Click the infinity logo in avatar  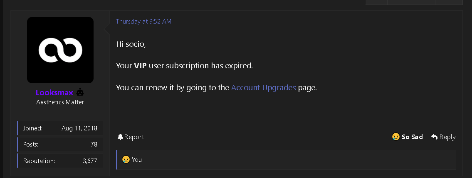click(x=60, y=50)
